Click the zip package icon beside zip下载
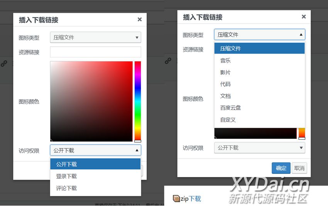Image resolution: width=328 pixels, height=206 pixels. (176, 199)
